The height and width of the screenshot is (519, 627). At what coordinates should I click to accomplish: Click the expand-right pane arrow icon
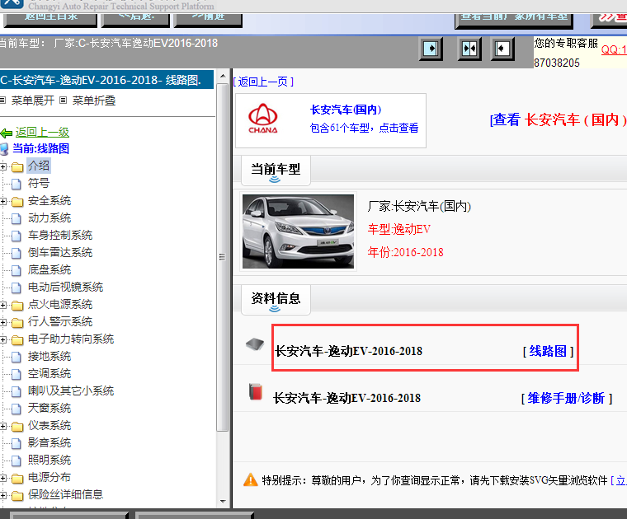pyautogui.click(x=431, y=49)
